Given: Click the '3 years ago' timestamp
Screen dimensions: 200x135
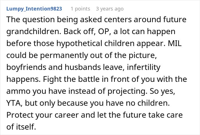Looking at the screenshot, I should (110, 9).
